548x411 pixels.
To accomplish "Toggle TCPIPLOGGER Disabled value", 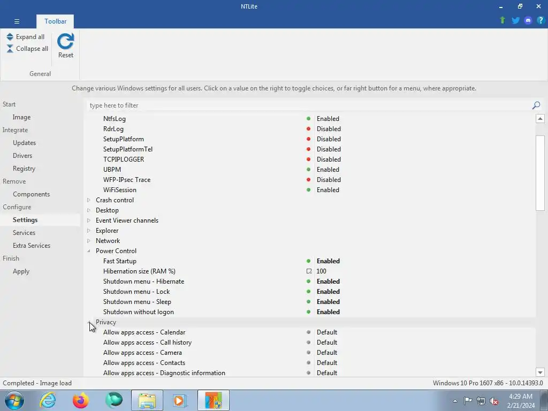I will (x=329, y=159).
